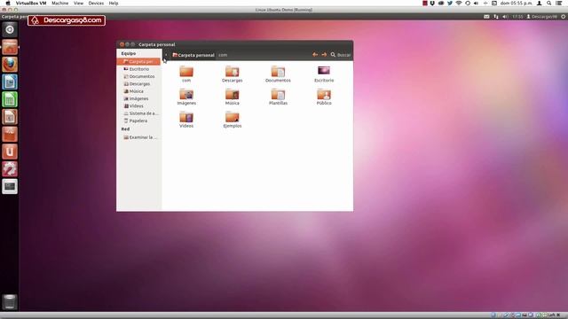Click the macOS clock 'dom 05:55 p.m.'

click(517, 4)
